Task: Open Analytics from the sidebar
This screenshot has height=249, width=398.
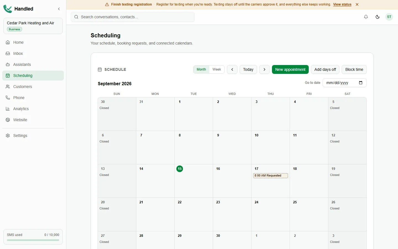Action: (x=33, y=109)
